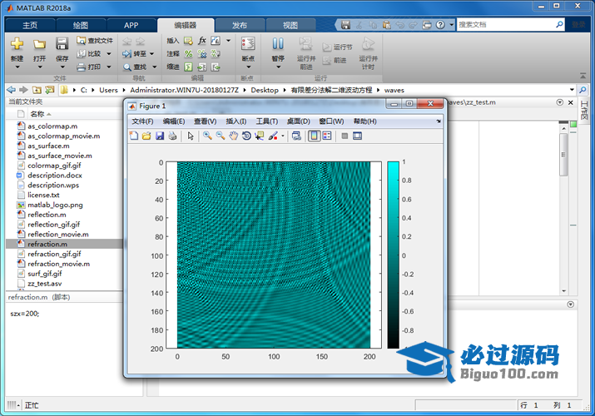Viewport: 595px width, 416px height.
Task: Toggle the Insert Legend button in Figure 1
Action: [327, 136]
